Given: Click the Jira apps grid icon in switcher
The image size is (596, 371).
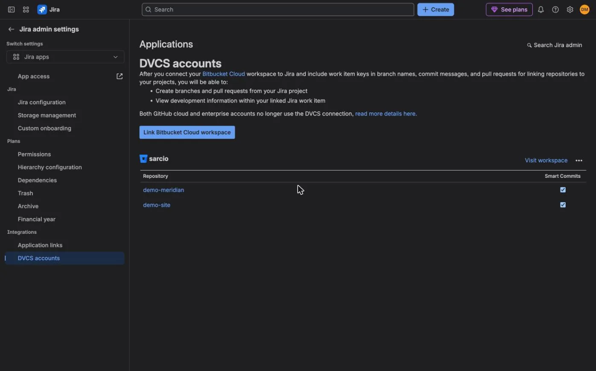Looking at the screenshot, I should tap(16, 57).
